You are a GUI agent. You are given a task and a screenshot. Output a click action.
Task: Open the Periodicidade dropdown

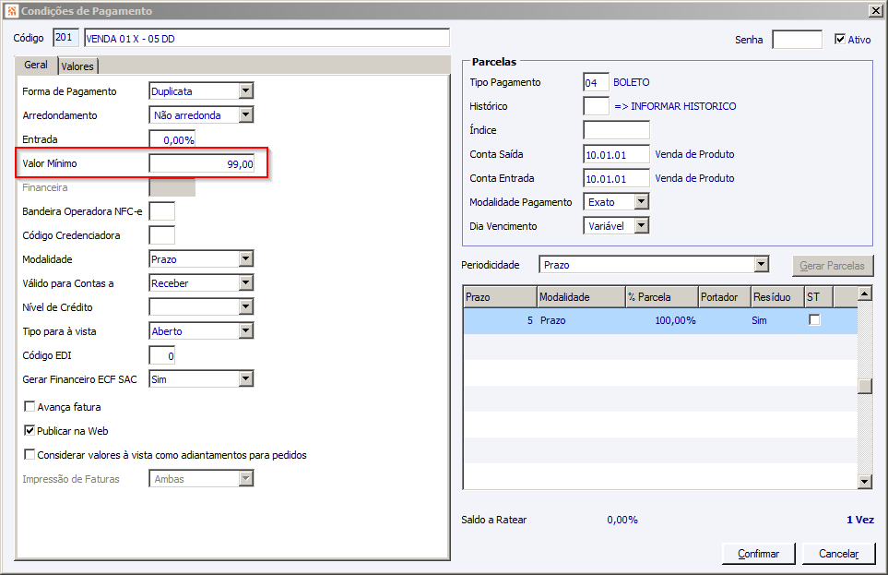coord(761,264)
